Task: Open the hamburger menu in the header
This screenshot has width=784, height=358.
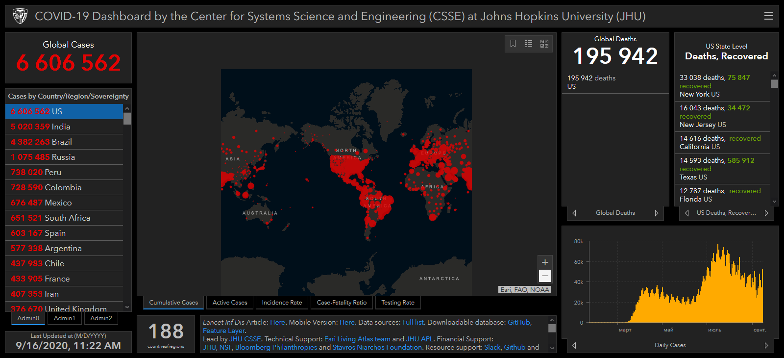Action: (x=768, y=16)
